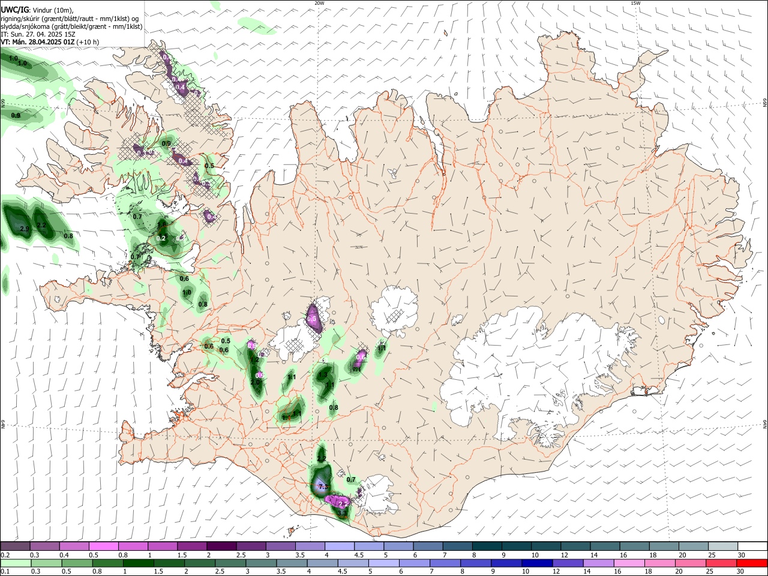Pick the violet 12–14 rain scale swatch
This screenshot has height=576, width=768.
click(x=568, y=563)
